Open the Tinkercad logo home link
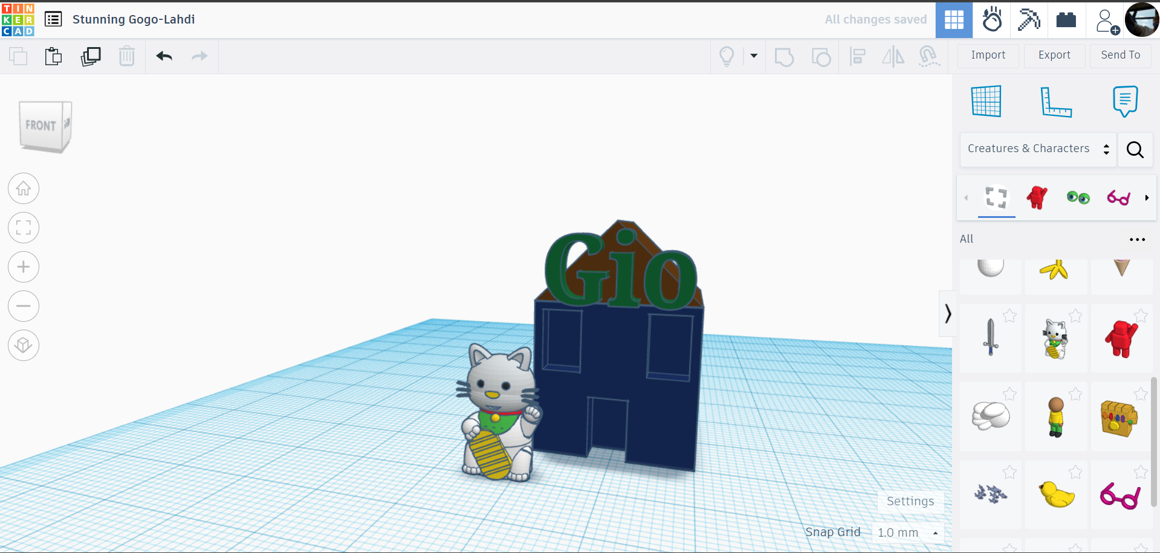Image resolution: width=1160 pixels, height=553 pixels. pos(18,20)
